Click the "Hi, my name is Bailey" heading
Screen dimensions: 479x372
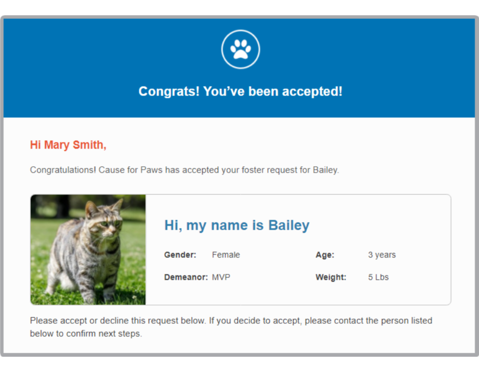[237, 225]
